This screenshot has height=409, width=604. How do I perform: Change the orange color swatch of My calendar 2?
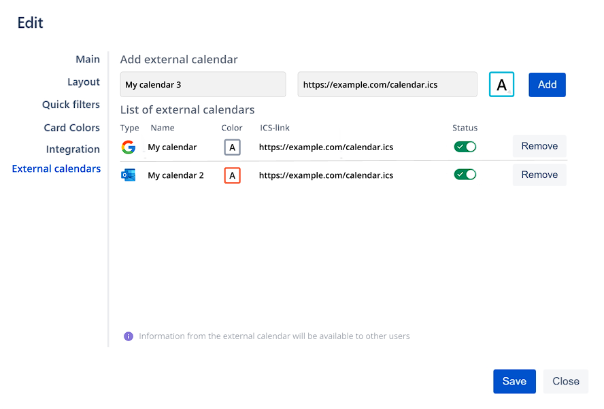pos(233,175)
